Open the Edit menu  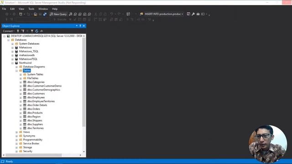pos(12,9)
